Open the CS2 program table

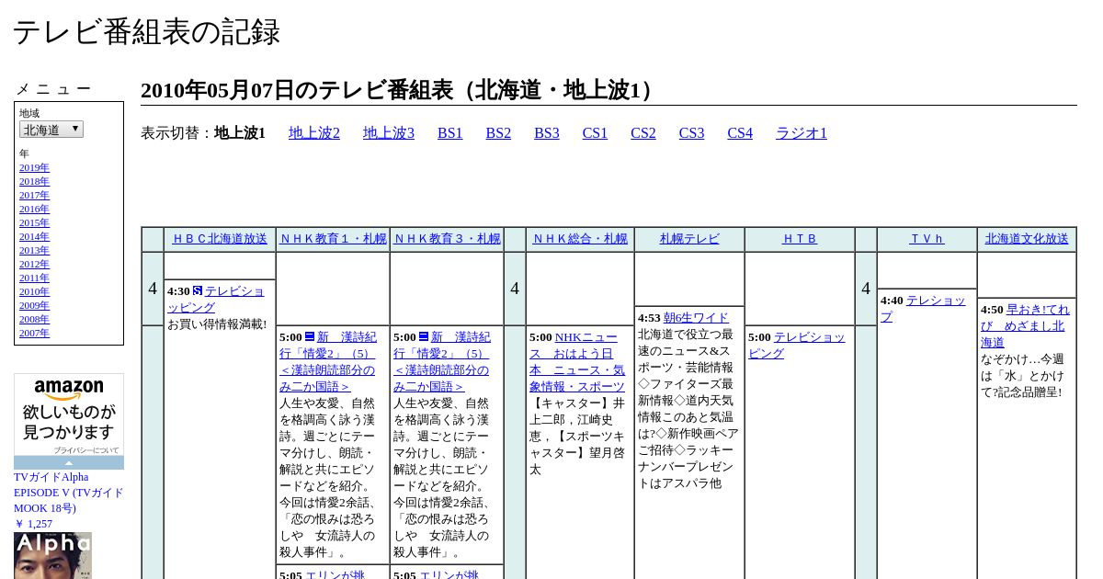[643, 133]
